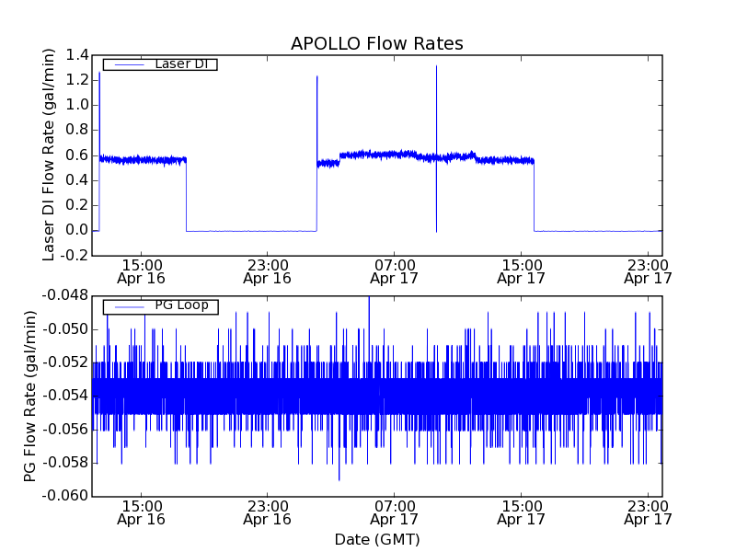Click "23:00 Apr 17" under the Laser DI plot
Screen dimensions: 736x552
click(x=648, y=271)
